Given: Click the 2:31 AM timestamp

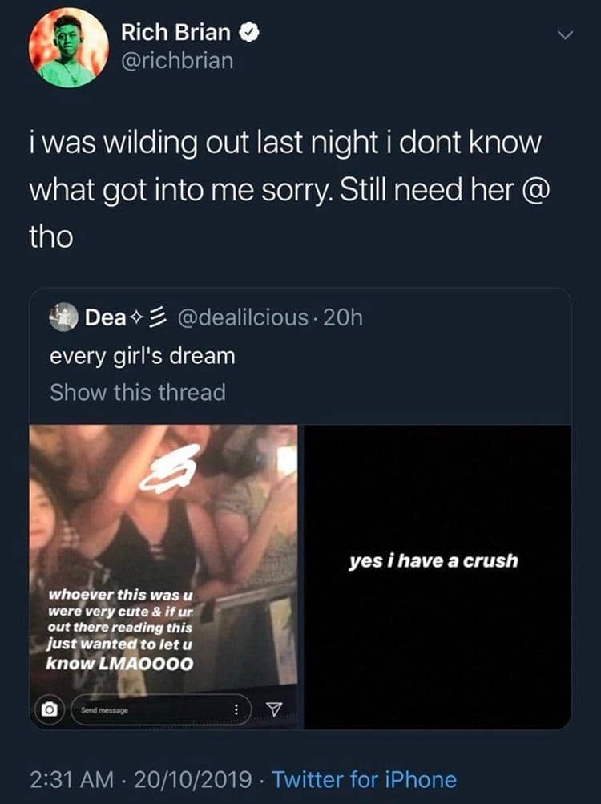Looking at the screenshot, I should pyautogui.click(x=72, y=779).
